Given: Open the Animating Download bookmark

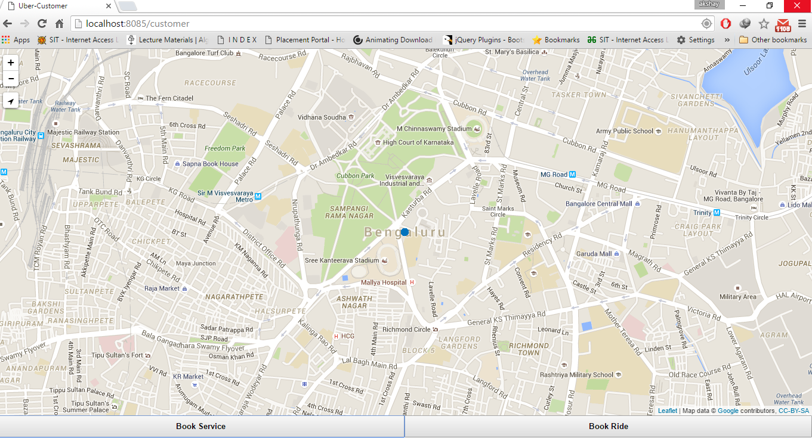Looking at the screenshot, I should click(393, 40).
